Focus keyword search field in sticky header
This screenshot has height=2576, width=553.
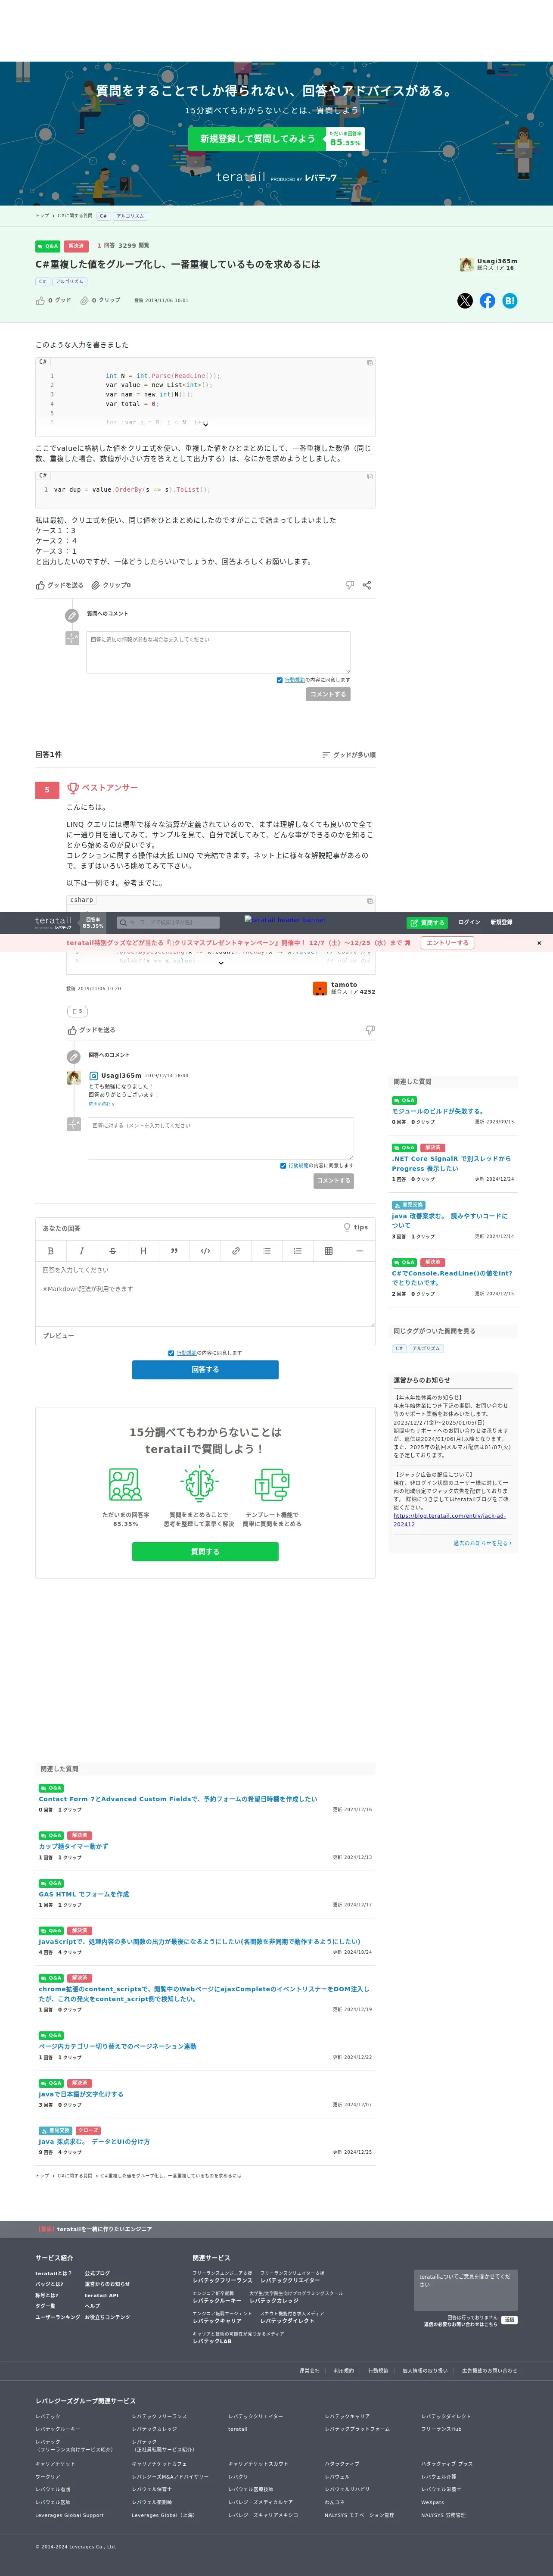pyautogui.click(x=167, y=923)
